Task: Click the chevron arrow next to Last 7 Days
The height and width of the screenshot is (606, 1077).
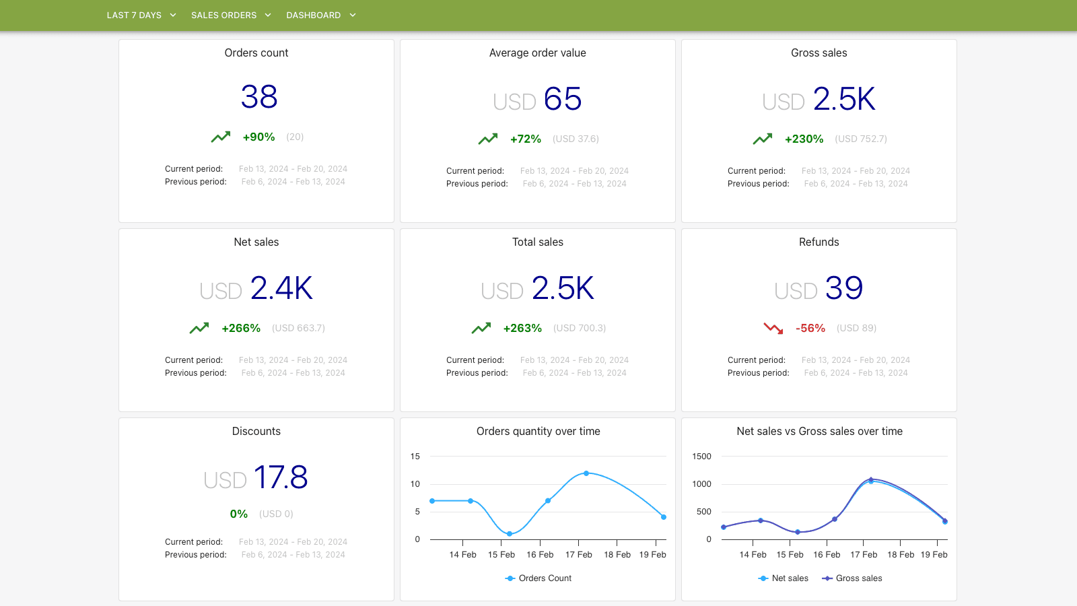Action: point(173,15)
